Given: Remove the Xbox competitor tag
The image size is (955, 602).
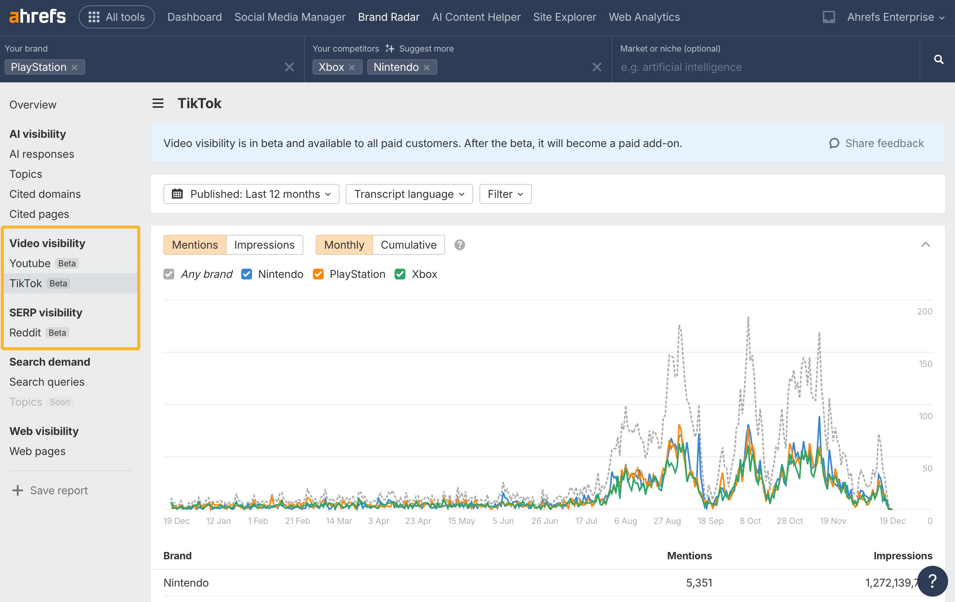Looking at the screenshot, I should point(352,67).
